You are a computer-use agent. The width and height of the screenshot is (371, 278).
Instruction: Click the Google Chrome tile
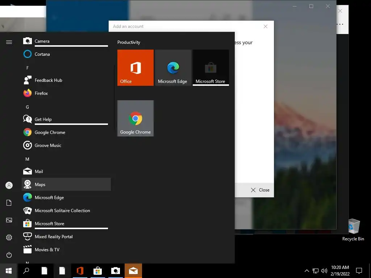(136, 118)
